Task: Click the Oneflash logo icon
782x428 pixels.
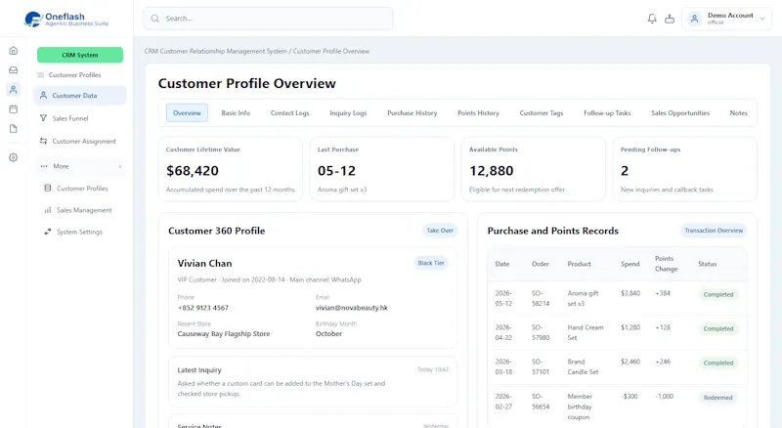Action: pos(33,19)
